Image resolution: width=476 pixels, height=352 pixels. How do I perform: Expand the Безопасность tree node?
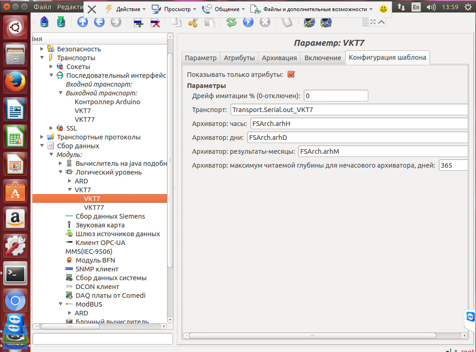[42, 49]
